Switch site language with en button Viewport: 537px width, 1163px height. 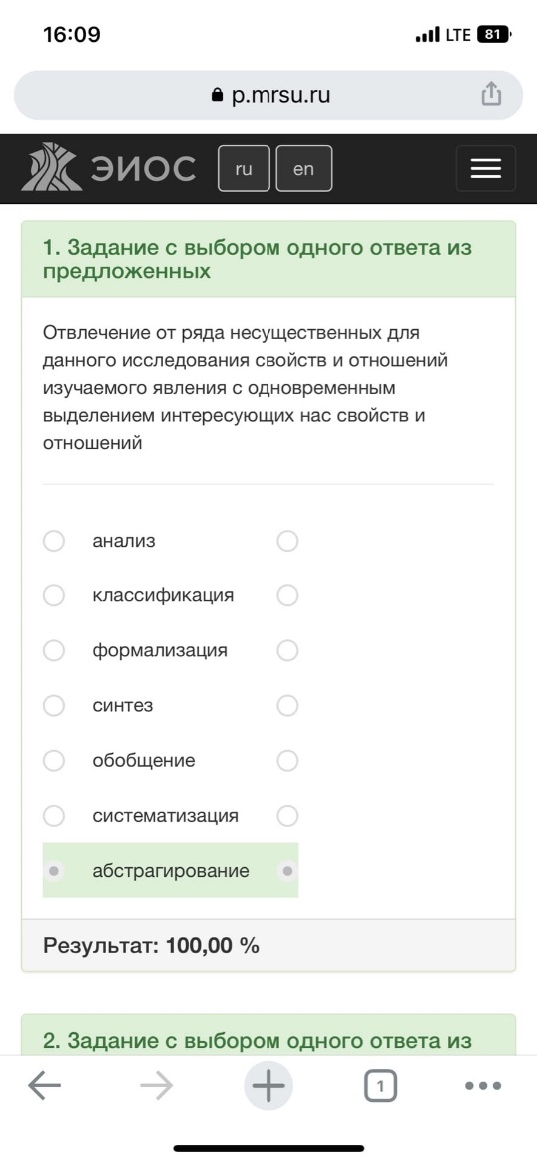click(303, 169)
